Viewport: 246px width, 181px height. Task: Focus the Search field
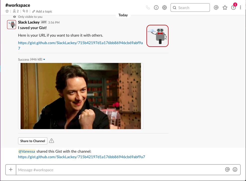click(x=190, y=8)
